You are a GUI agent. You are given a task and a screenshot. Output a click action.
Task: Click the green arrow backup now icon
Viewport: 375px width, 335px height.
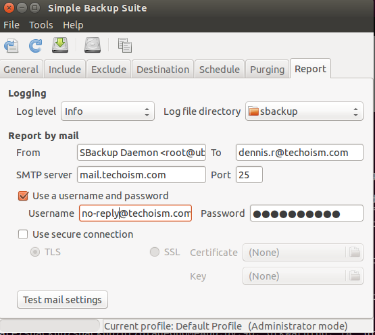(60, 45)
